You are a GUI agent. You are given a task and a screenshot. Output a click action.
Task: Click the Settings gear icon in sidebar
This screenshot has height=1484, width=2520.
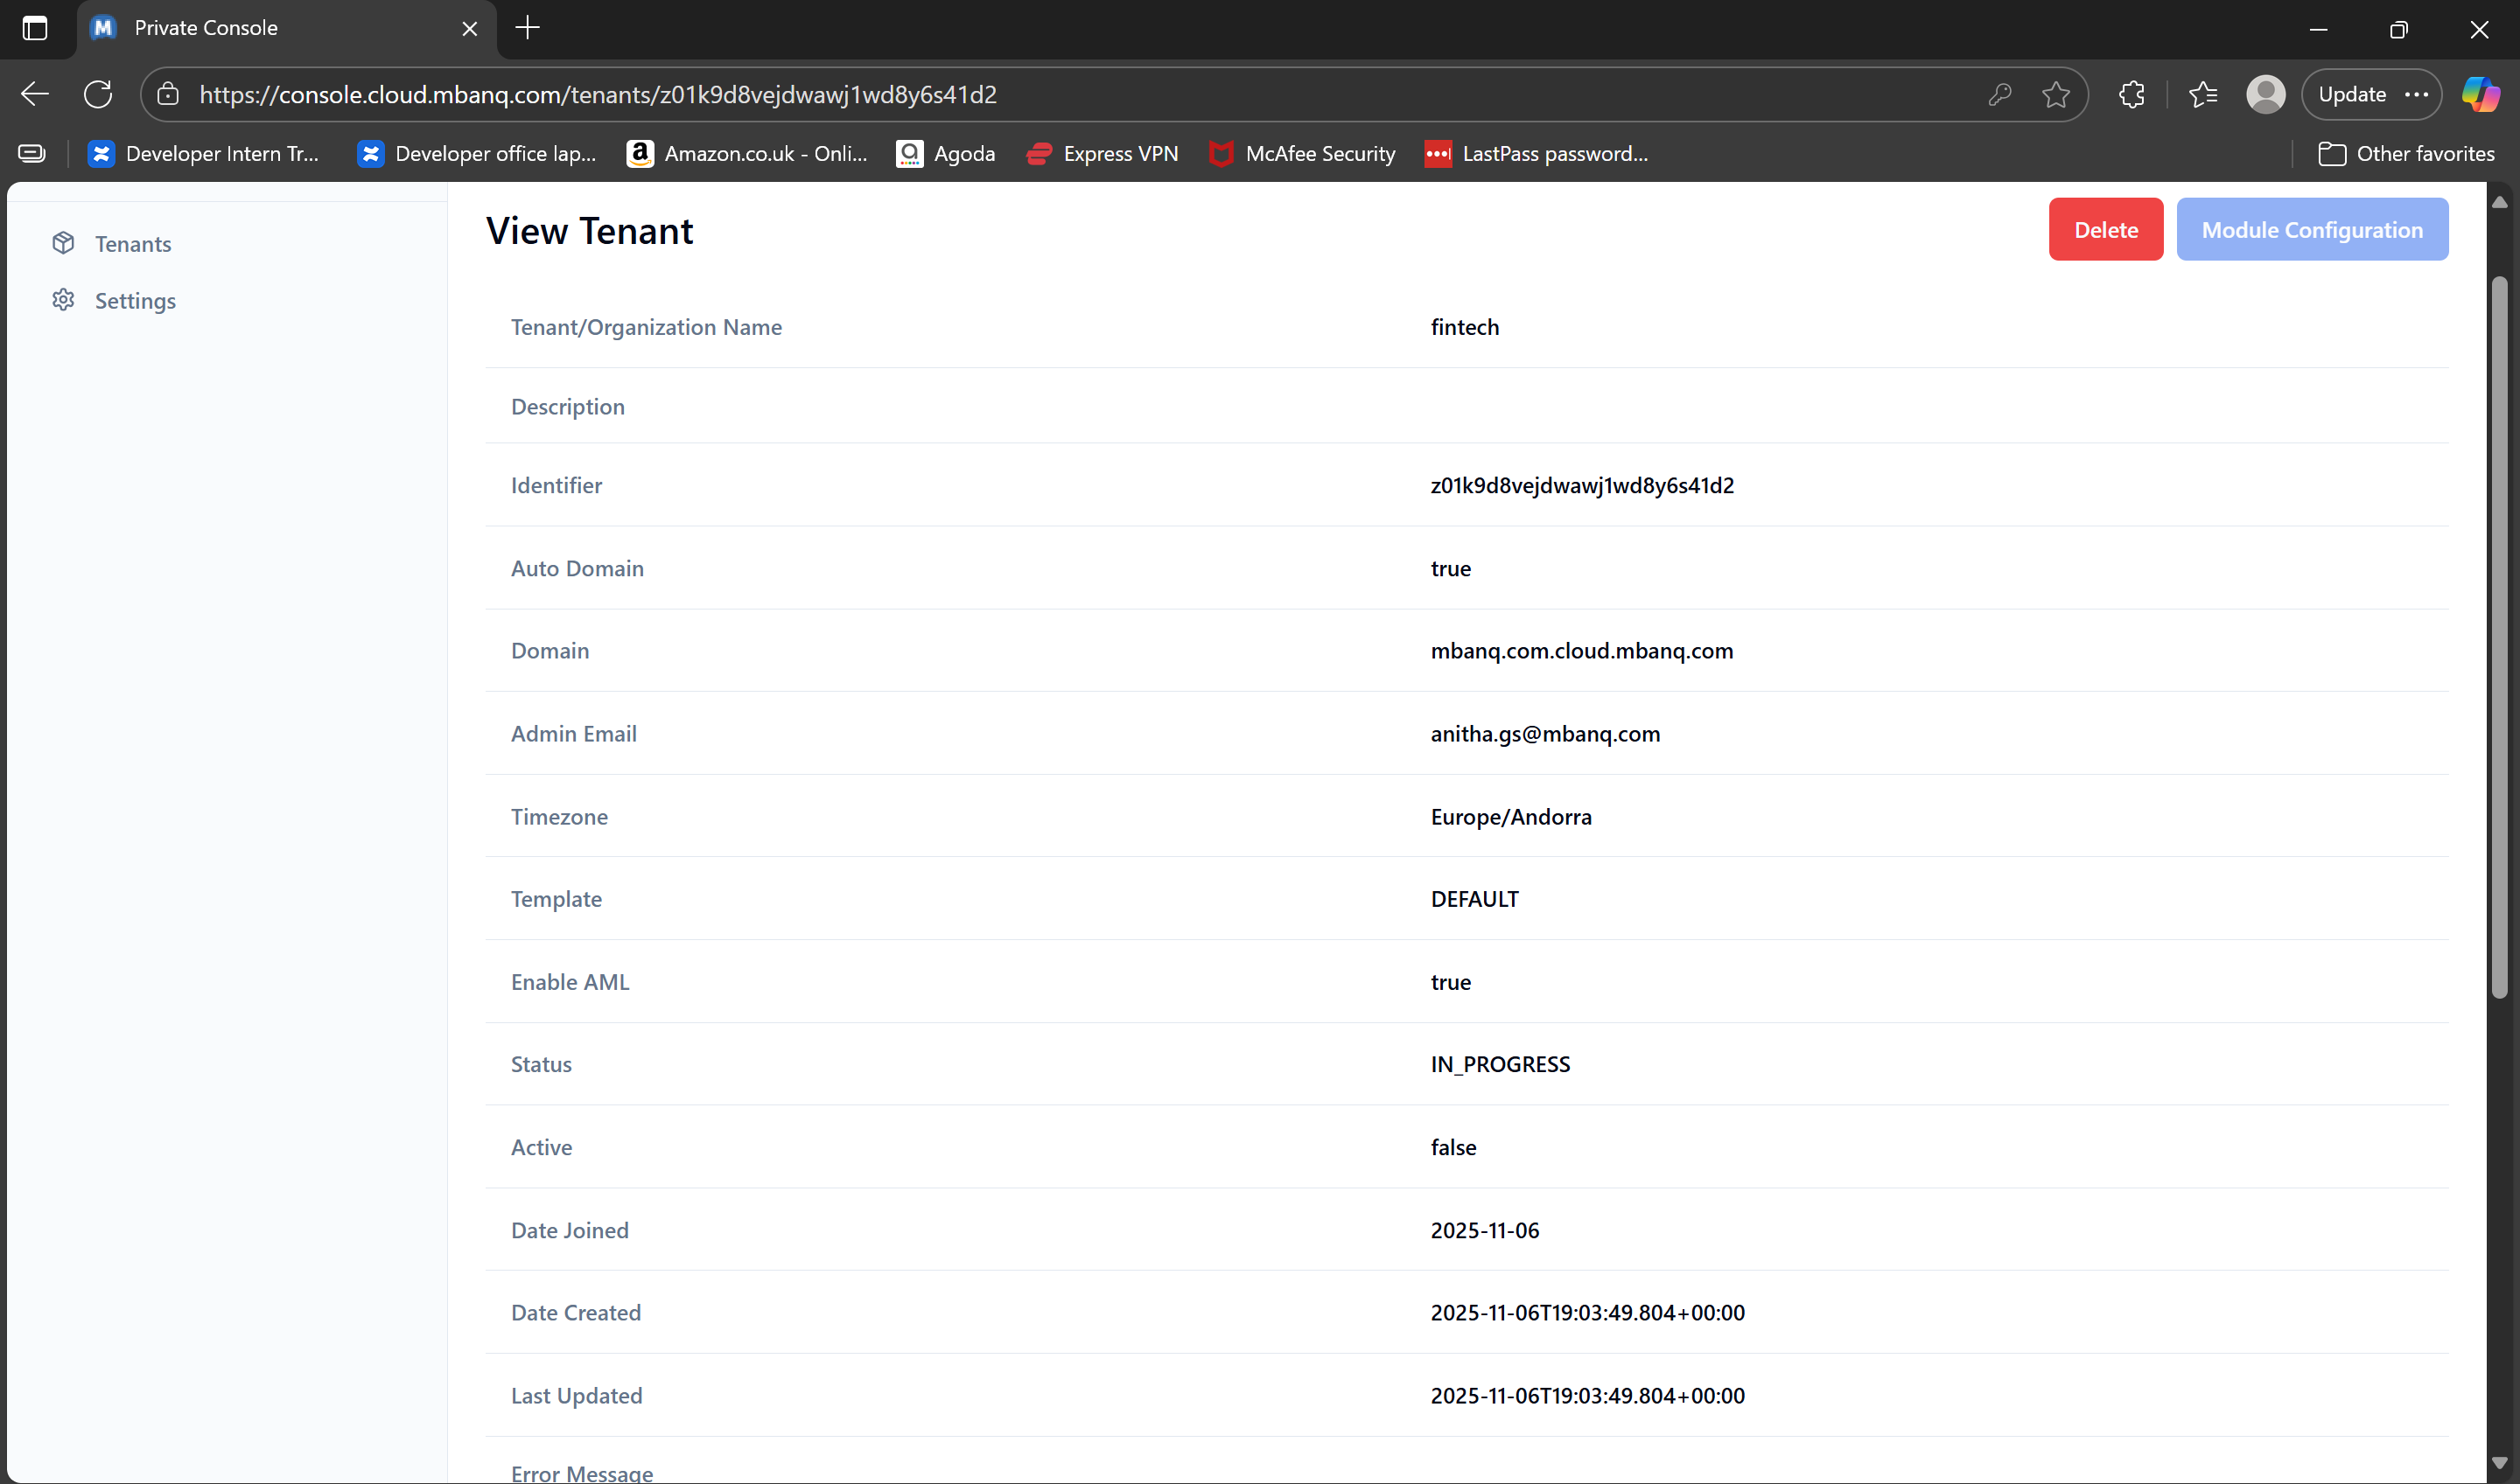(x=63, y=300)
